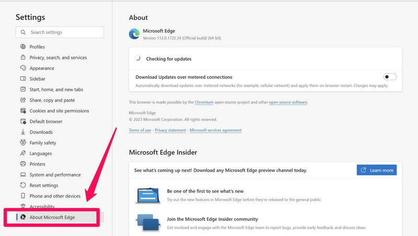
Task: Open Privacy, search, and services settings
Action: (x=58, y=57)
